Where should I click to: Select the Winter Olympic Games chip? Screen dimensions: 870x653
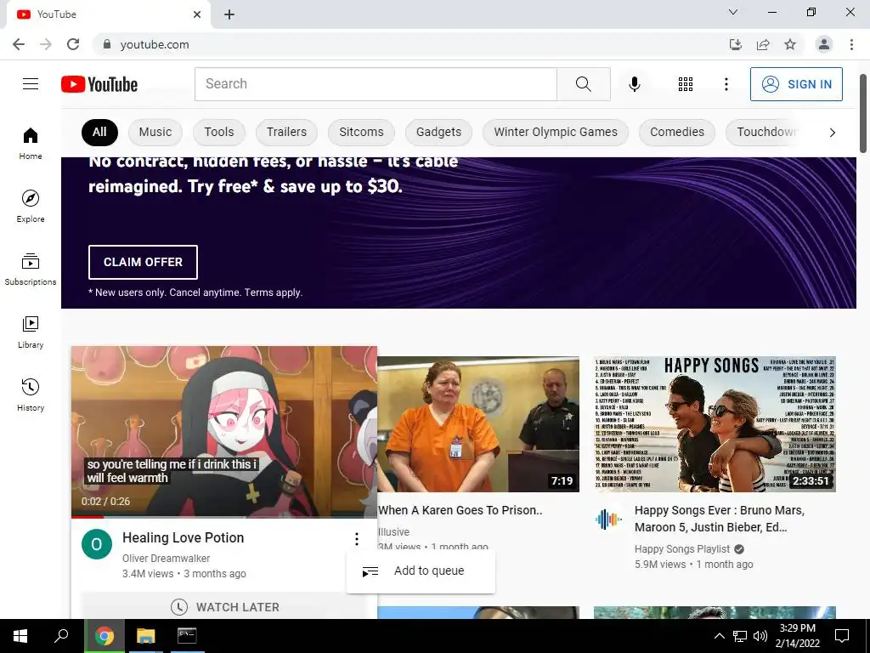point(556,132)
